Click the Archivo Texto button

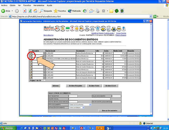[94, 86]
